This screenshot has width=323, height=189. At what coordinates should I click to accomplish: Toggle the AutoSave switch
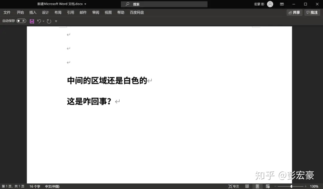22,21
